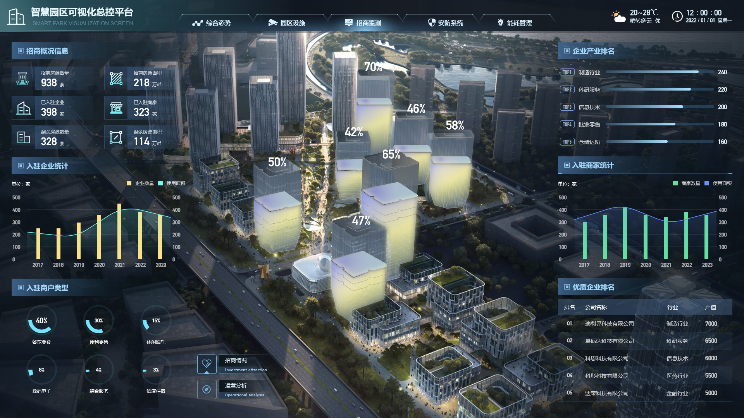
Task: Click the 已入驻商家 storefront icon
Action: pyautogui.click(x=116, y=108)
